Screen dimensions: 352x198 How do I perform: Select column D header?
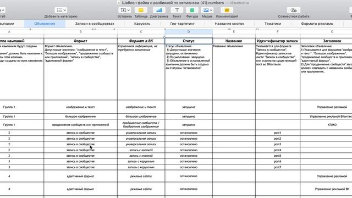pos(189,32)
